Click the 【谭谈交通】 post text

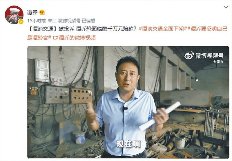pyautogui.click(x=42, y=29)
